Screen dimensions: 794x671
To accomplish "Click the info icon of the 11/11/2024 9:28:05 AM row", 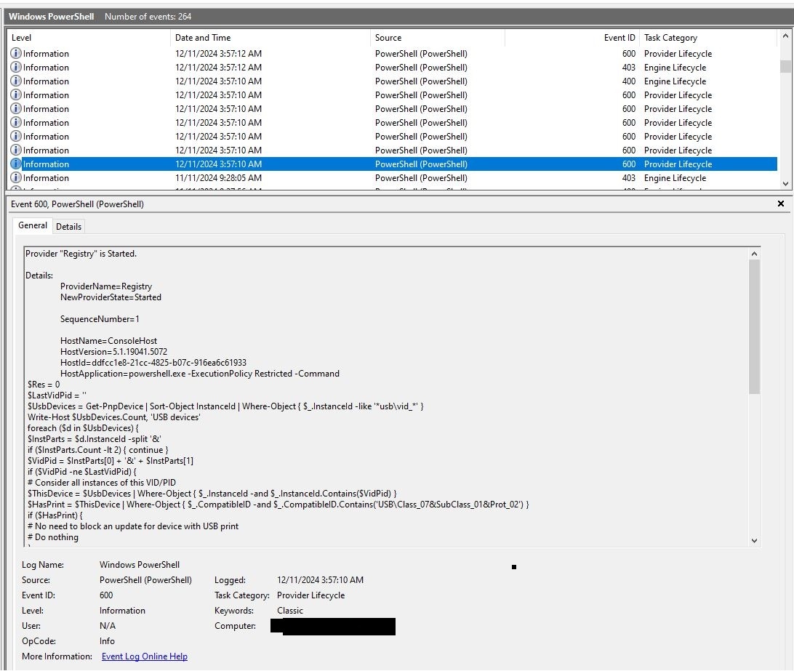I will point(16,178).
